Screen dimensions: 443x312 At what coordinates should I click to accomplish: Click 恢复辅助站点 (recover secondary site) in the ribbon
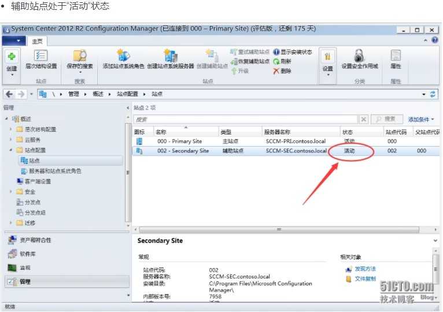coord(249,61)
